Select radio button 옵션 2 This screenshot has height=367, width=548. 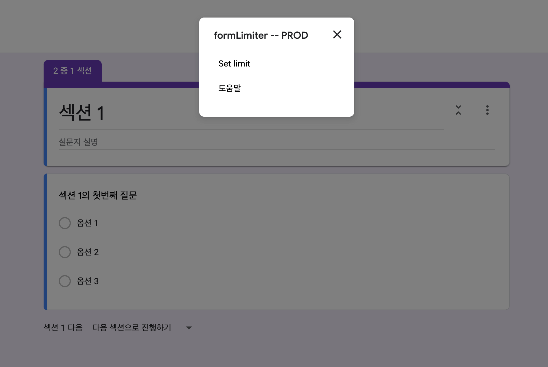(x=65, y=252)
